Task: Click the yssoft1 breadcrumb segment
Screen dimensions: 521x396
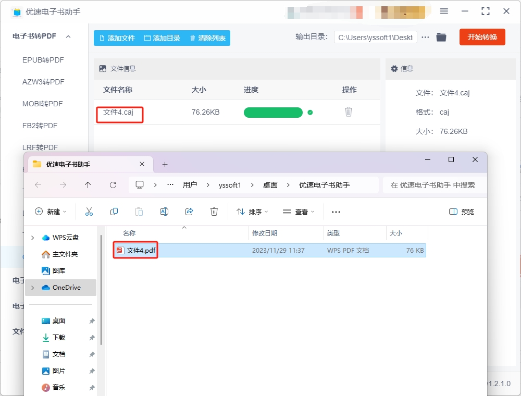Action: click(230, 185)
